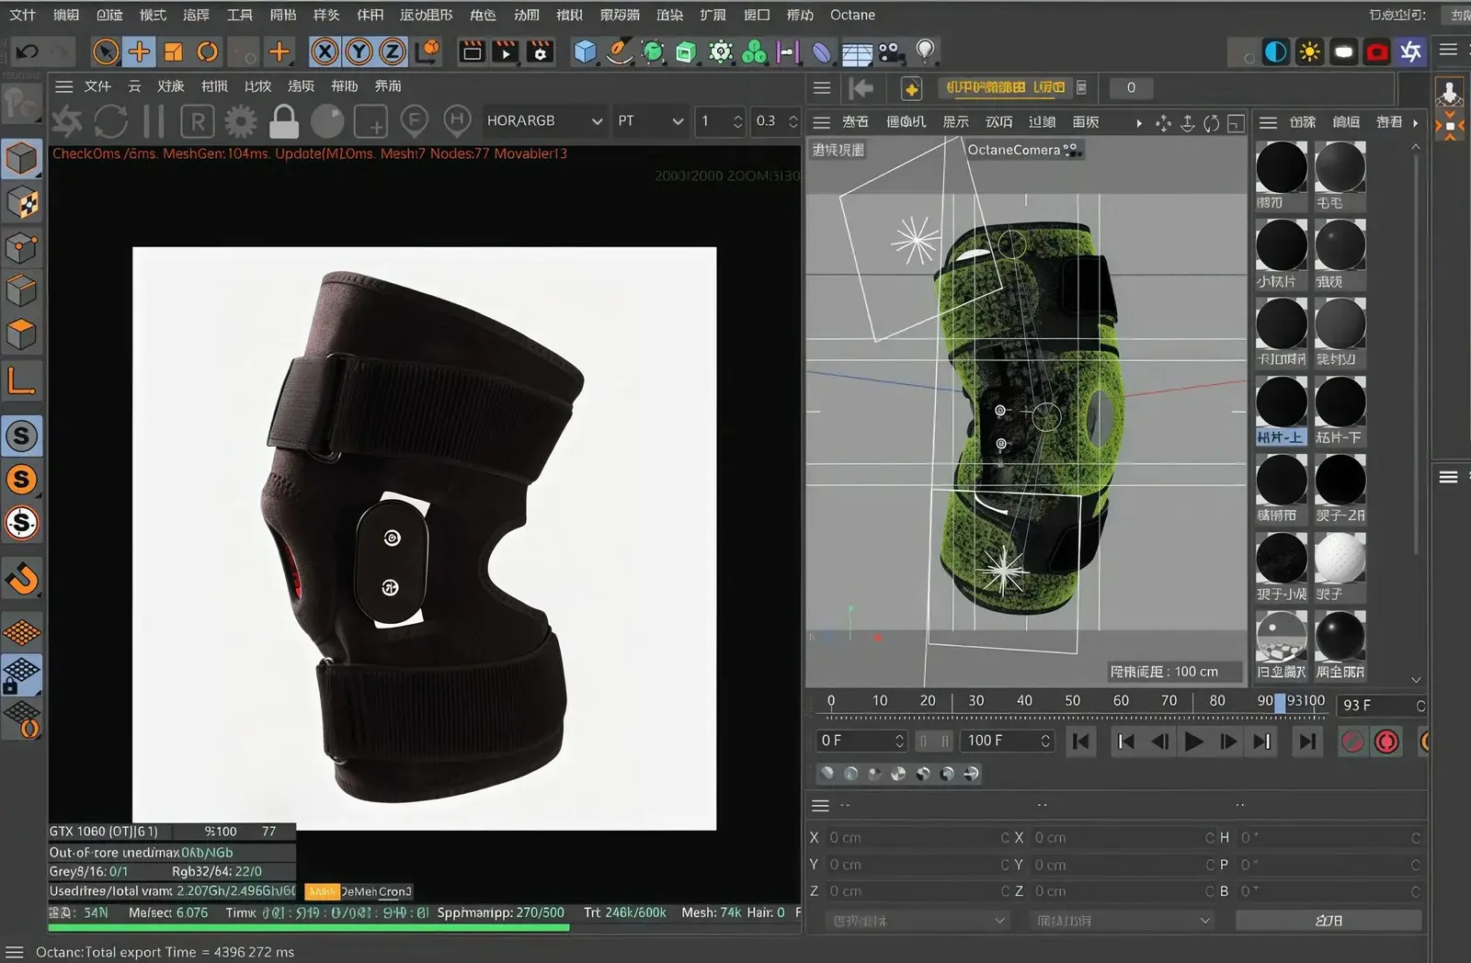Toggle the Z axis lock

click(x=393, y=51)
